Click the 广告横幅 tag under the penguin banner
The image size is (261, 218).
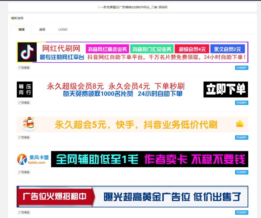click(24, 138)
